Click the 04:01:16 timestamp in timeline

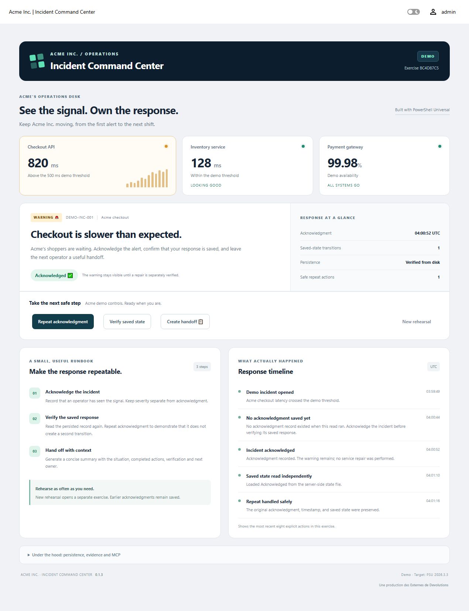433,501
